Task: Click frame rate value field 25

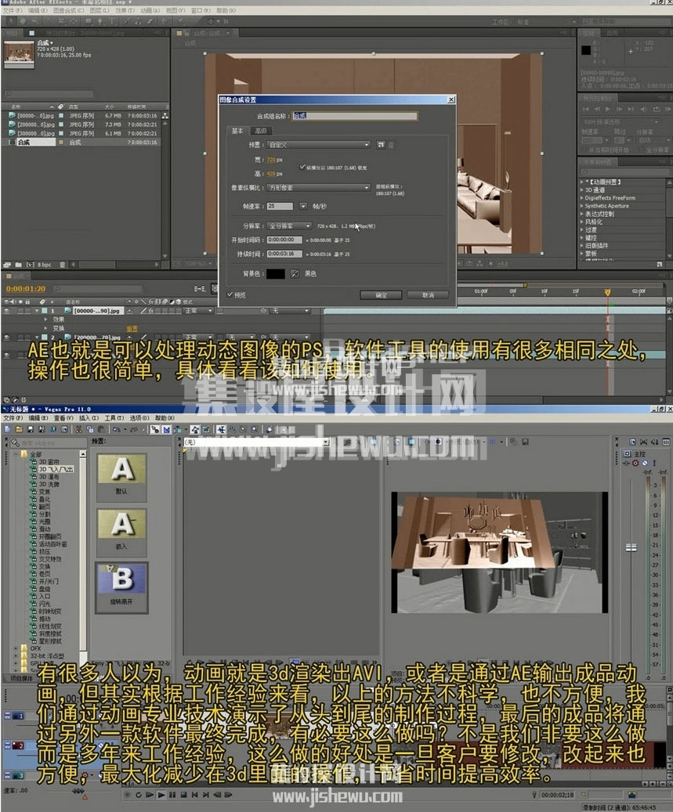Action: click(x=280, y=206)
